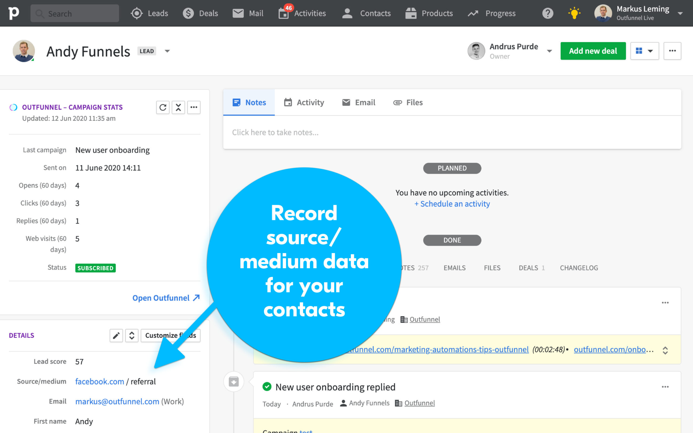Click the Progress navigation icon
Screen dimensions: 693x433
point(473,13)
